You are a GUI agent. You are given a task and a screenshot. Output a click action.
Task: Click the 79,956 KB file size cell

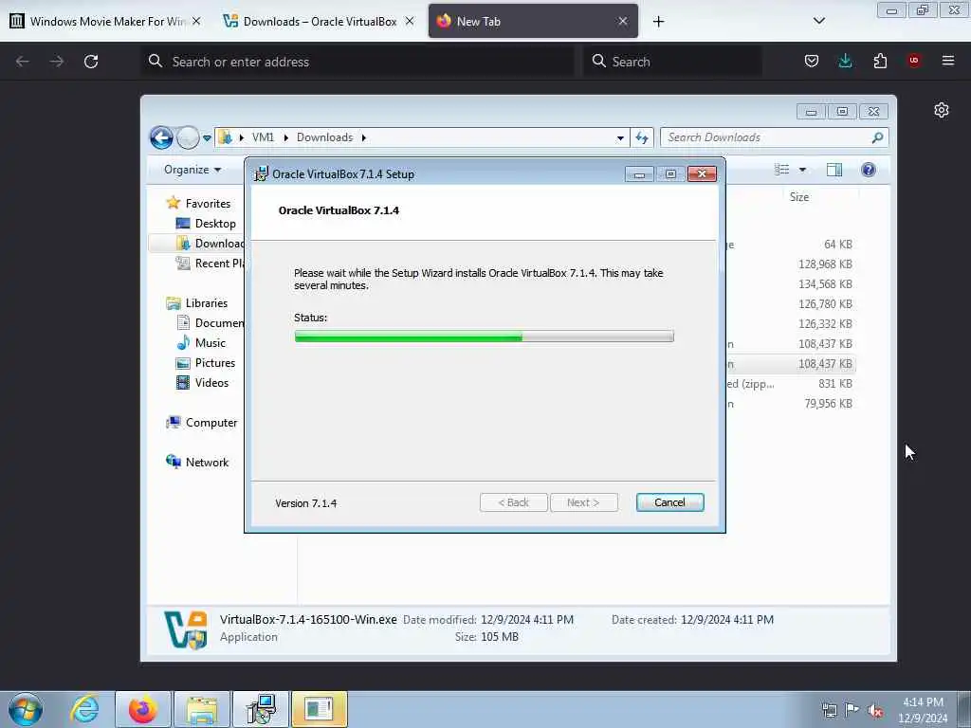pos(828,404)
